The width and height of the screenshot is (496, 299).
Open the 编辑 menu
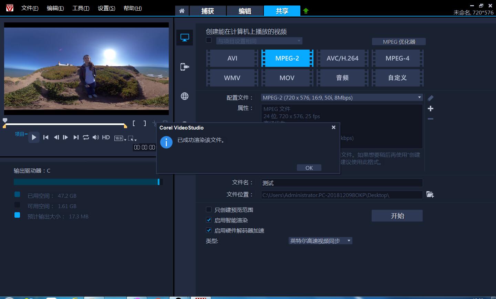(x=55, y=8)
